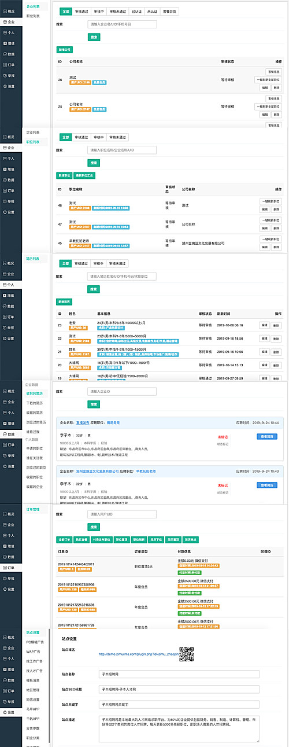Click the highlighted 设置 gear sidebar icon
The width and height of the screenshot is (289, 747).
click(5, 713)
